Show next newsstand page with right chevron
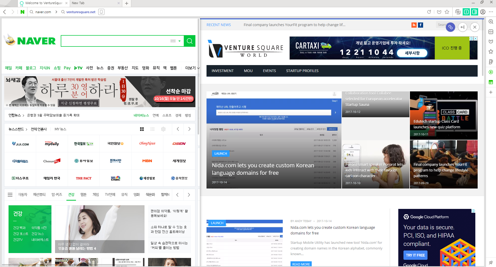The image size is (496, 267). (x=189, y=129)
